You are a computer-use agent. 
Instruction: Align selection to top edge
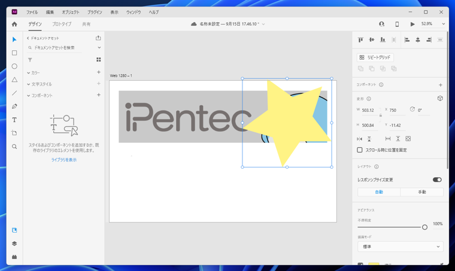coord(360,39)
